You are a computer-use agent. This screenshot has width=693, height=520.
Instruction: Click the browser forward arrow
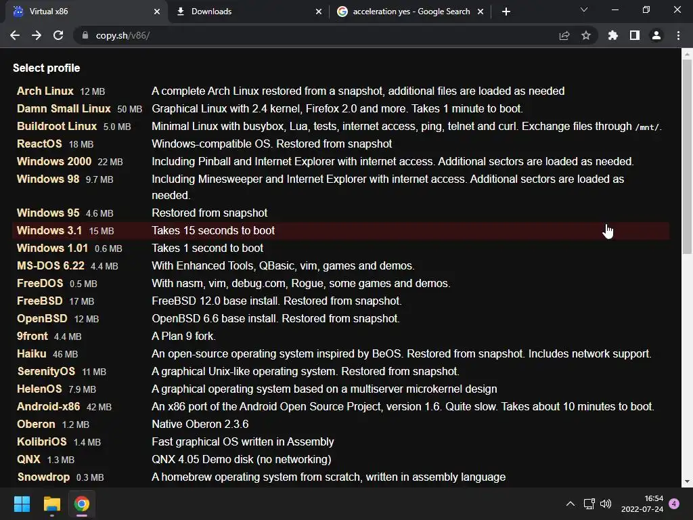coord(37,35)
